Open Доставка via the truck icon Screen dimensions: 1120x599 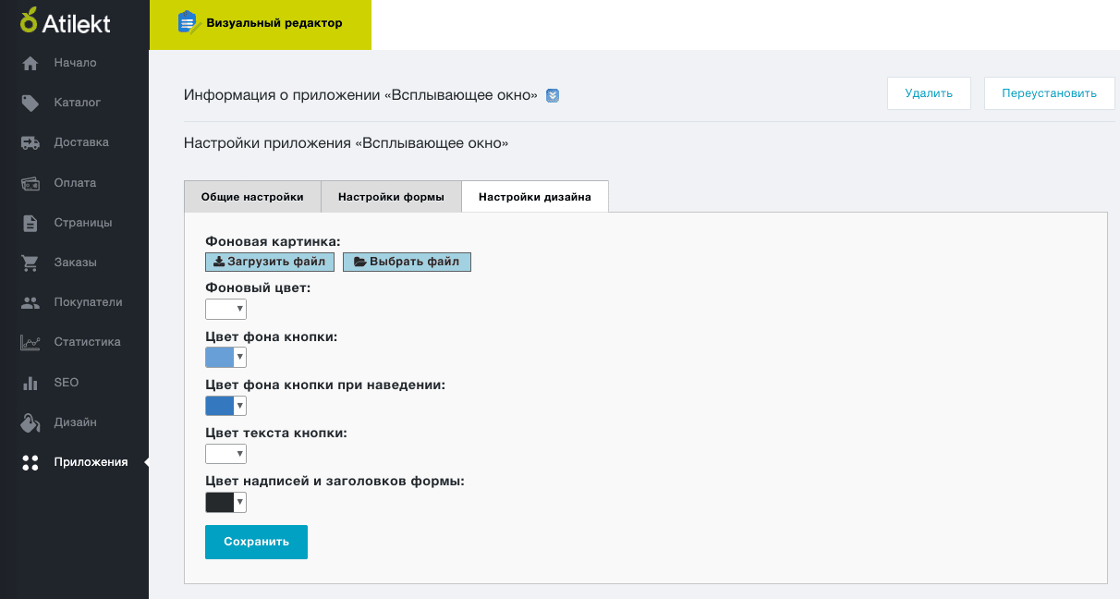click(30, 142)
